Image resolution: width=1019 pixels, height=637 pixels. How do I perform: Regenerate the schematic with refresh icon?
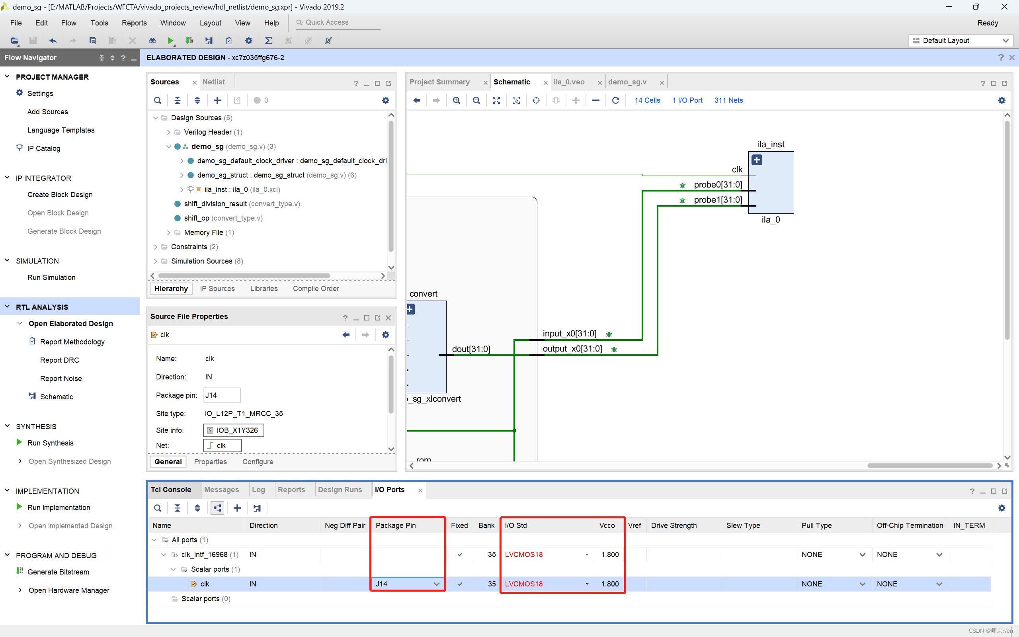615,100
